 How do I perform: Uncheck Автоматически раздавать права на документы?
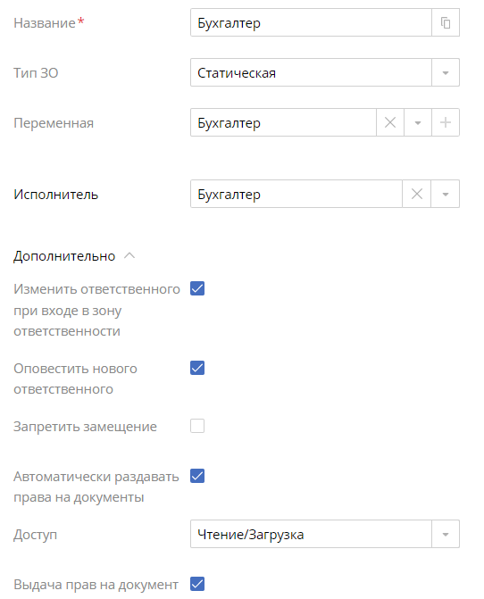(x=197, y=476)
